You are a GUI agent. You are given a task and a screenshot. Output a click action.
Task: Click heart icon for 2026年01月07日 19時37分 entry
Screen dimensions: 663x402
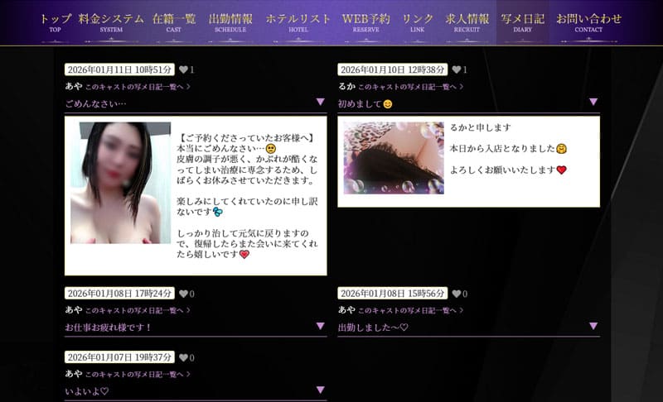(x=183, y=357)
